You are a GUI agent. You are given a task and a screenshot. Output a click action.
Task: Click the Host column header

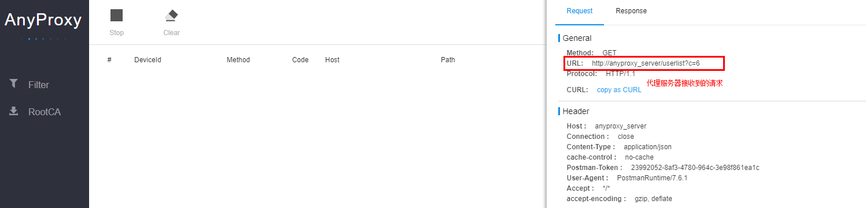pyautogui.click(x=332, y=60)
